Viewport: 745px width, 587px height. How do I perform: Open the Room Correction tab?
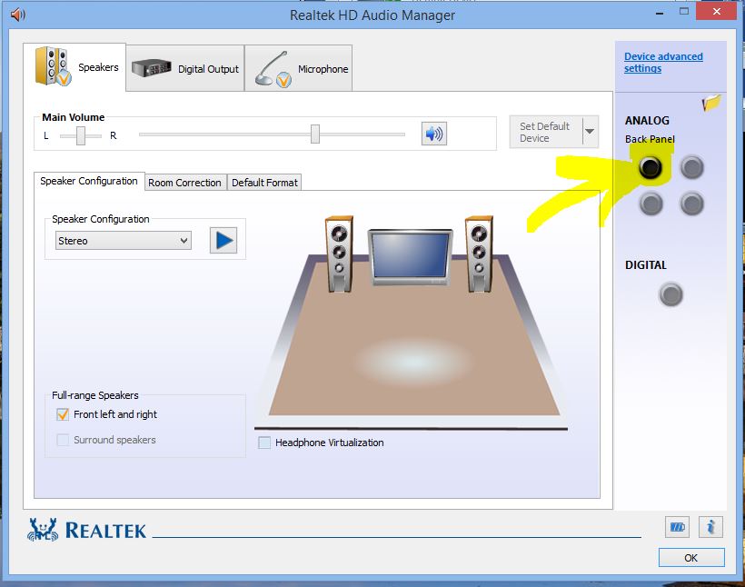point(184,183)
